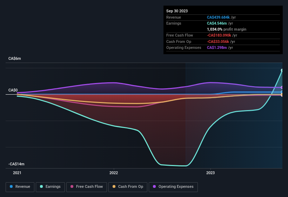This screenshot has width=288, height=197.
Task: Click the Revenue blue end-point marker
Action: tap(282, 92)
